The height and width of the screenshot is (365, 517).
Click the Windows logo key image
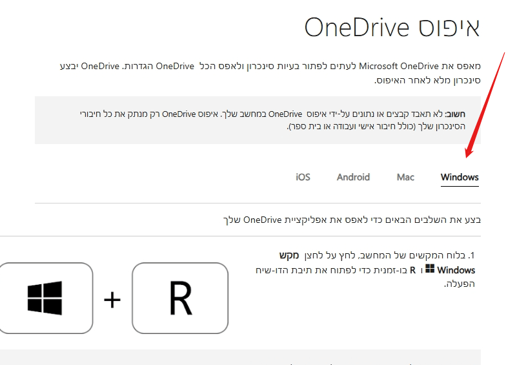[46, 298]
